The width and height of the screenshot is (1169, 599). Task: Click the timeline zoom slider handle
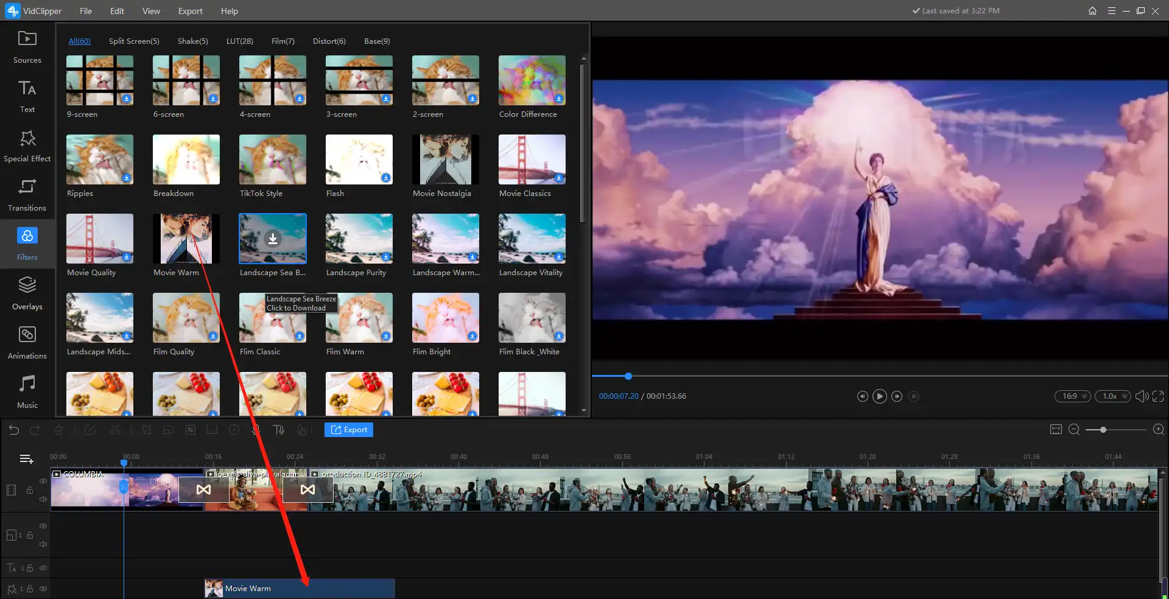[1103, 430]
